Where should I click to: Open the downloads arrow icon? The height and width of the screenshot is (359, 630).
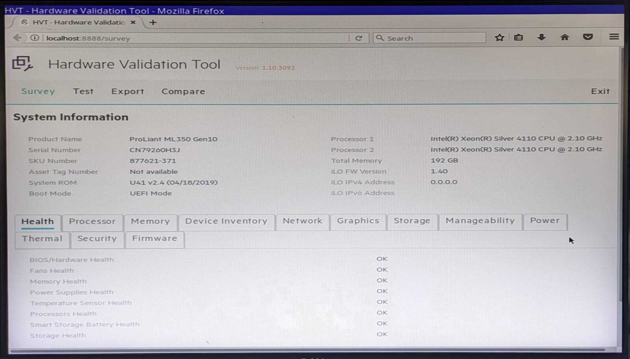pyautogui.click(x=541, y=37)
